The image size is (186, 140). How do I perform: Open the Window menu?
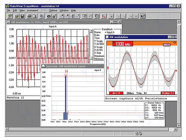(64, 10)
